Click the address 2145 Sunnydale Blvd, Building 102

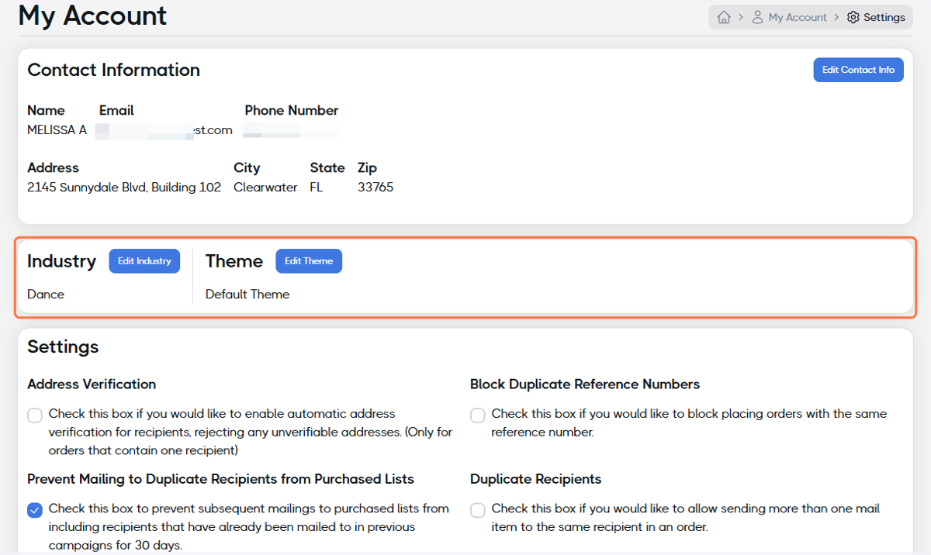coord(124,188)
